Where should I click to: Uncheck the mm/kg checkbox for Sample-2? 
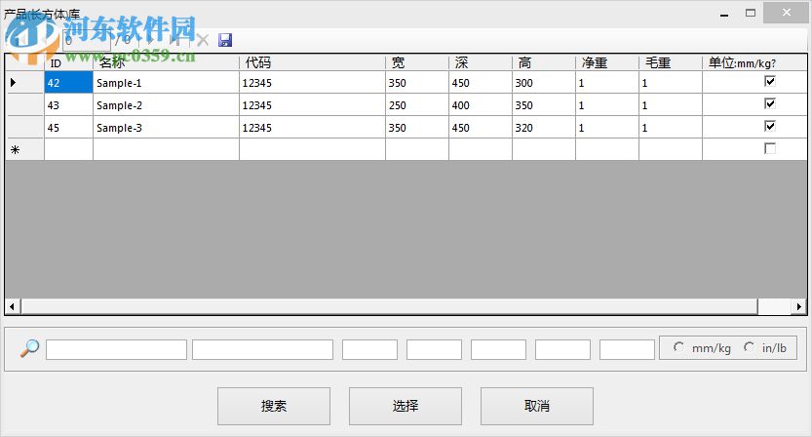point(769,103)
